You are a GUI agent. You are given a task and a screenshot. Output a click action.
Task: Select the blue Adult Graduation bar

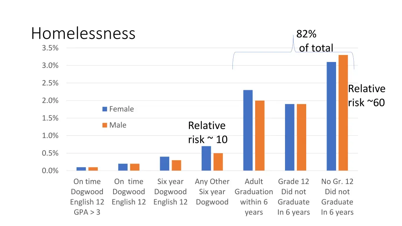coord(248,130)
